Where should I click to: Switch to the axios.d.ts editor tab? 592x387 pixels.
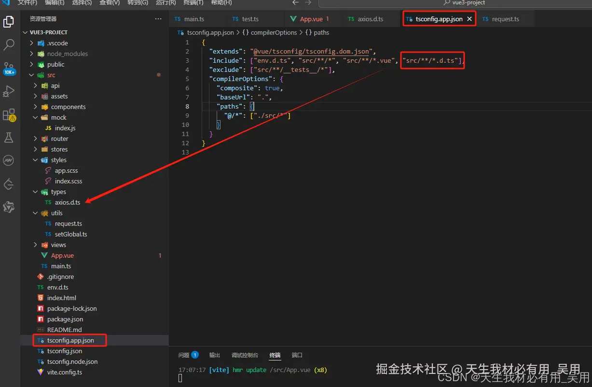point(371,19)
